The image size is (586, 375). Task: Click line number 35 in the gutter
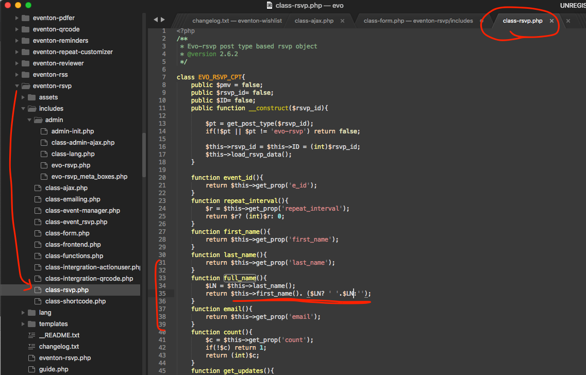pyautogui.click(x=162, y=294)
